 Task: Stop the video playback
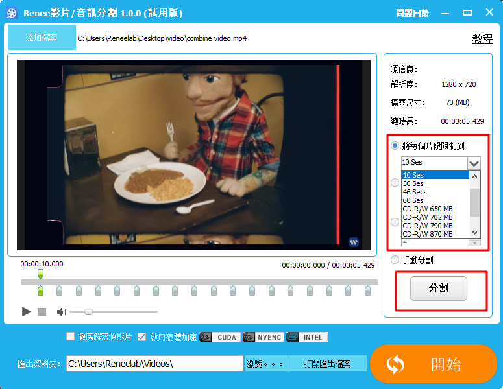pos(42,312)
